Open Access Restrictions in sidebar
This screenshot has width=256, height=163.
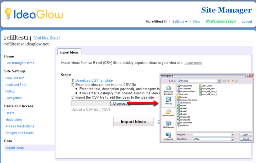click(x=20, y=126)
